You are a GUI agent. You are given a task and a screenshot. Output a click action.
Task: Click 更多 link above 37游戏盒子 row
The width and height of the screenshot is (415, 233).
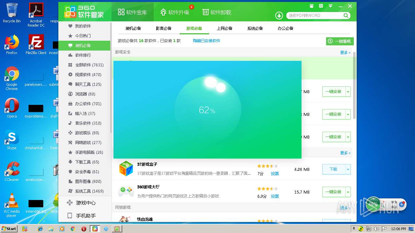tap(345, 153)
